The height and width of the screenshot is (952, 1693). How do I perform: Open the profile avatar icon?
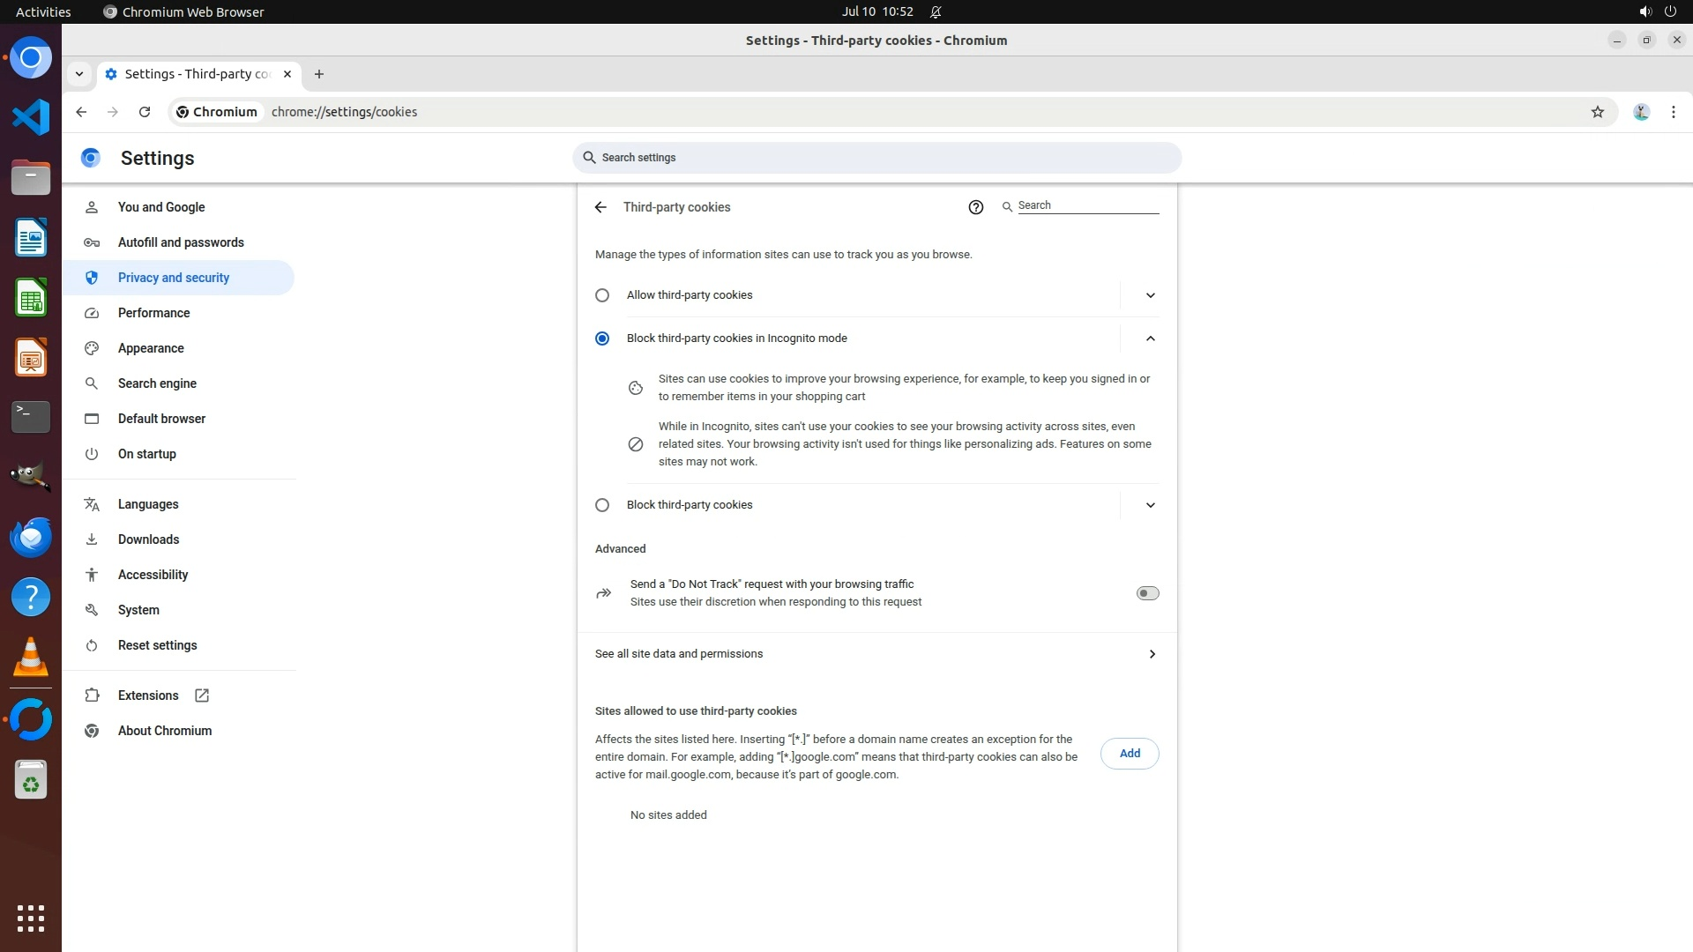click(1641, 112)
